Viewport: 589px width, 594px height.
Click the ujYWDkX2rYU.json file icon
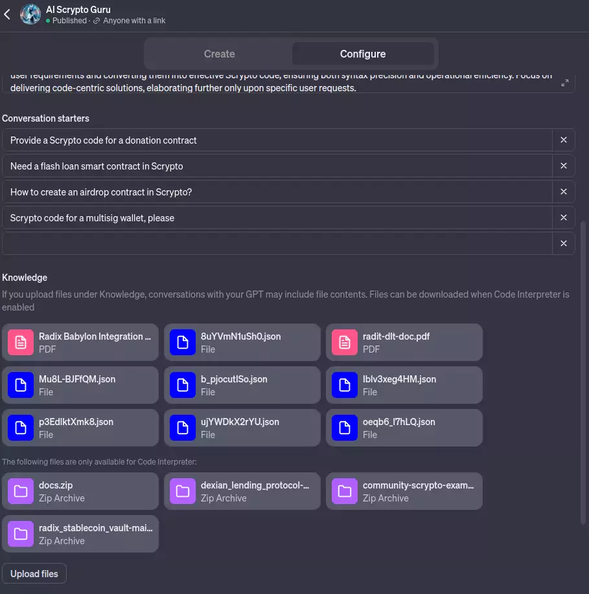(183, 428)
